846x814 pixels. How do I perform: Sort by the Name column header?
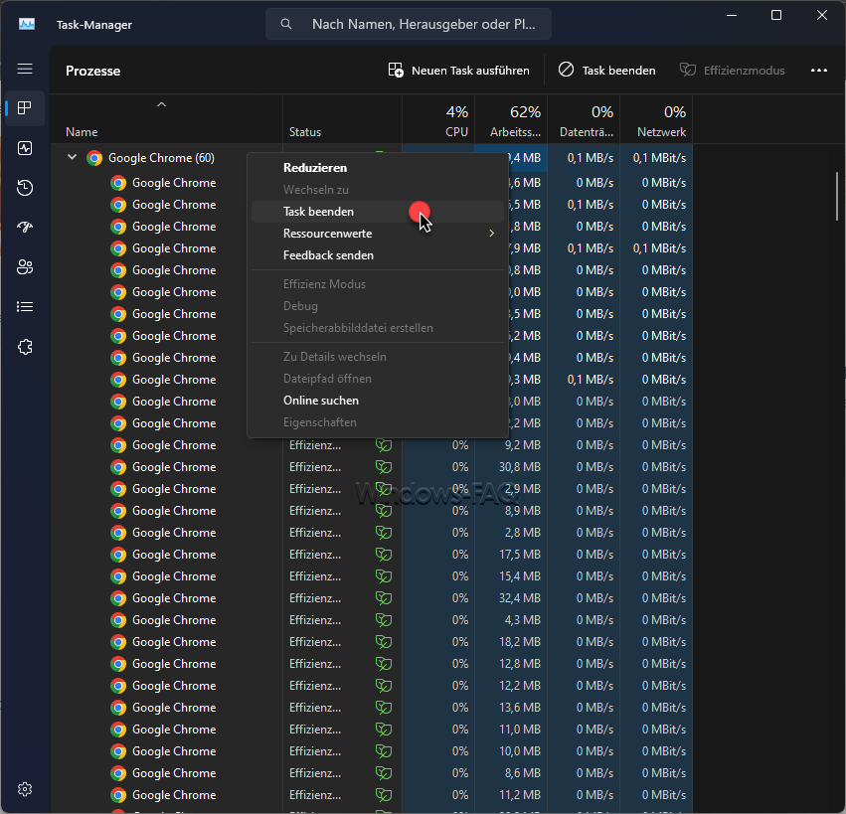pos(166,119)
